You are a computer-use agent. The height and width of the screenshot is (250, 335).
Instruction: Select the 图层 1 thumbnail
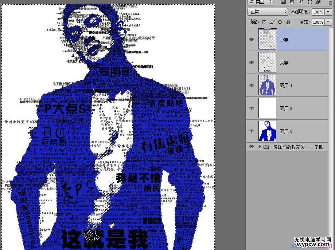click(x=267, y=85)
